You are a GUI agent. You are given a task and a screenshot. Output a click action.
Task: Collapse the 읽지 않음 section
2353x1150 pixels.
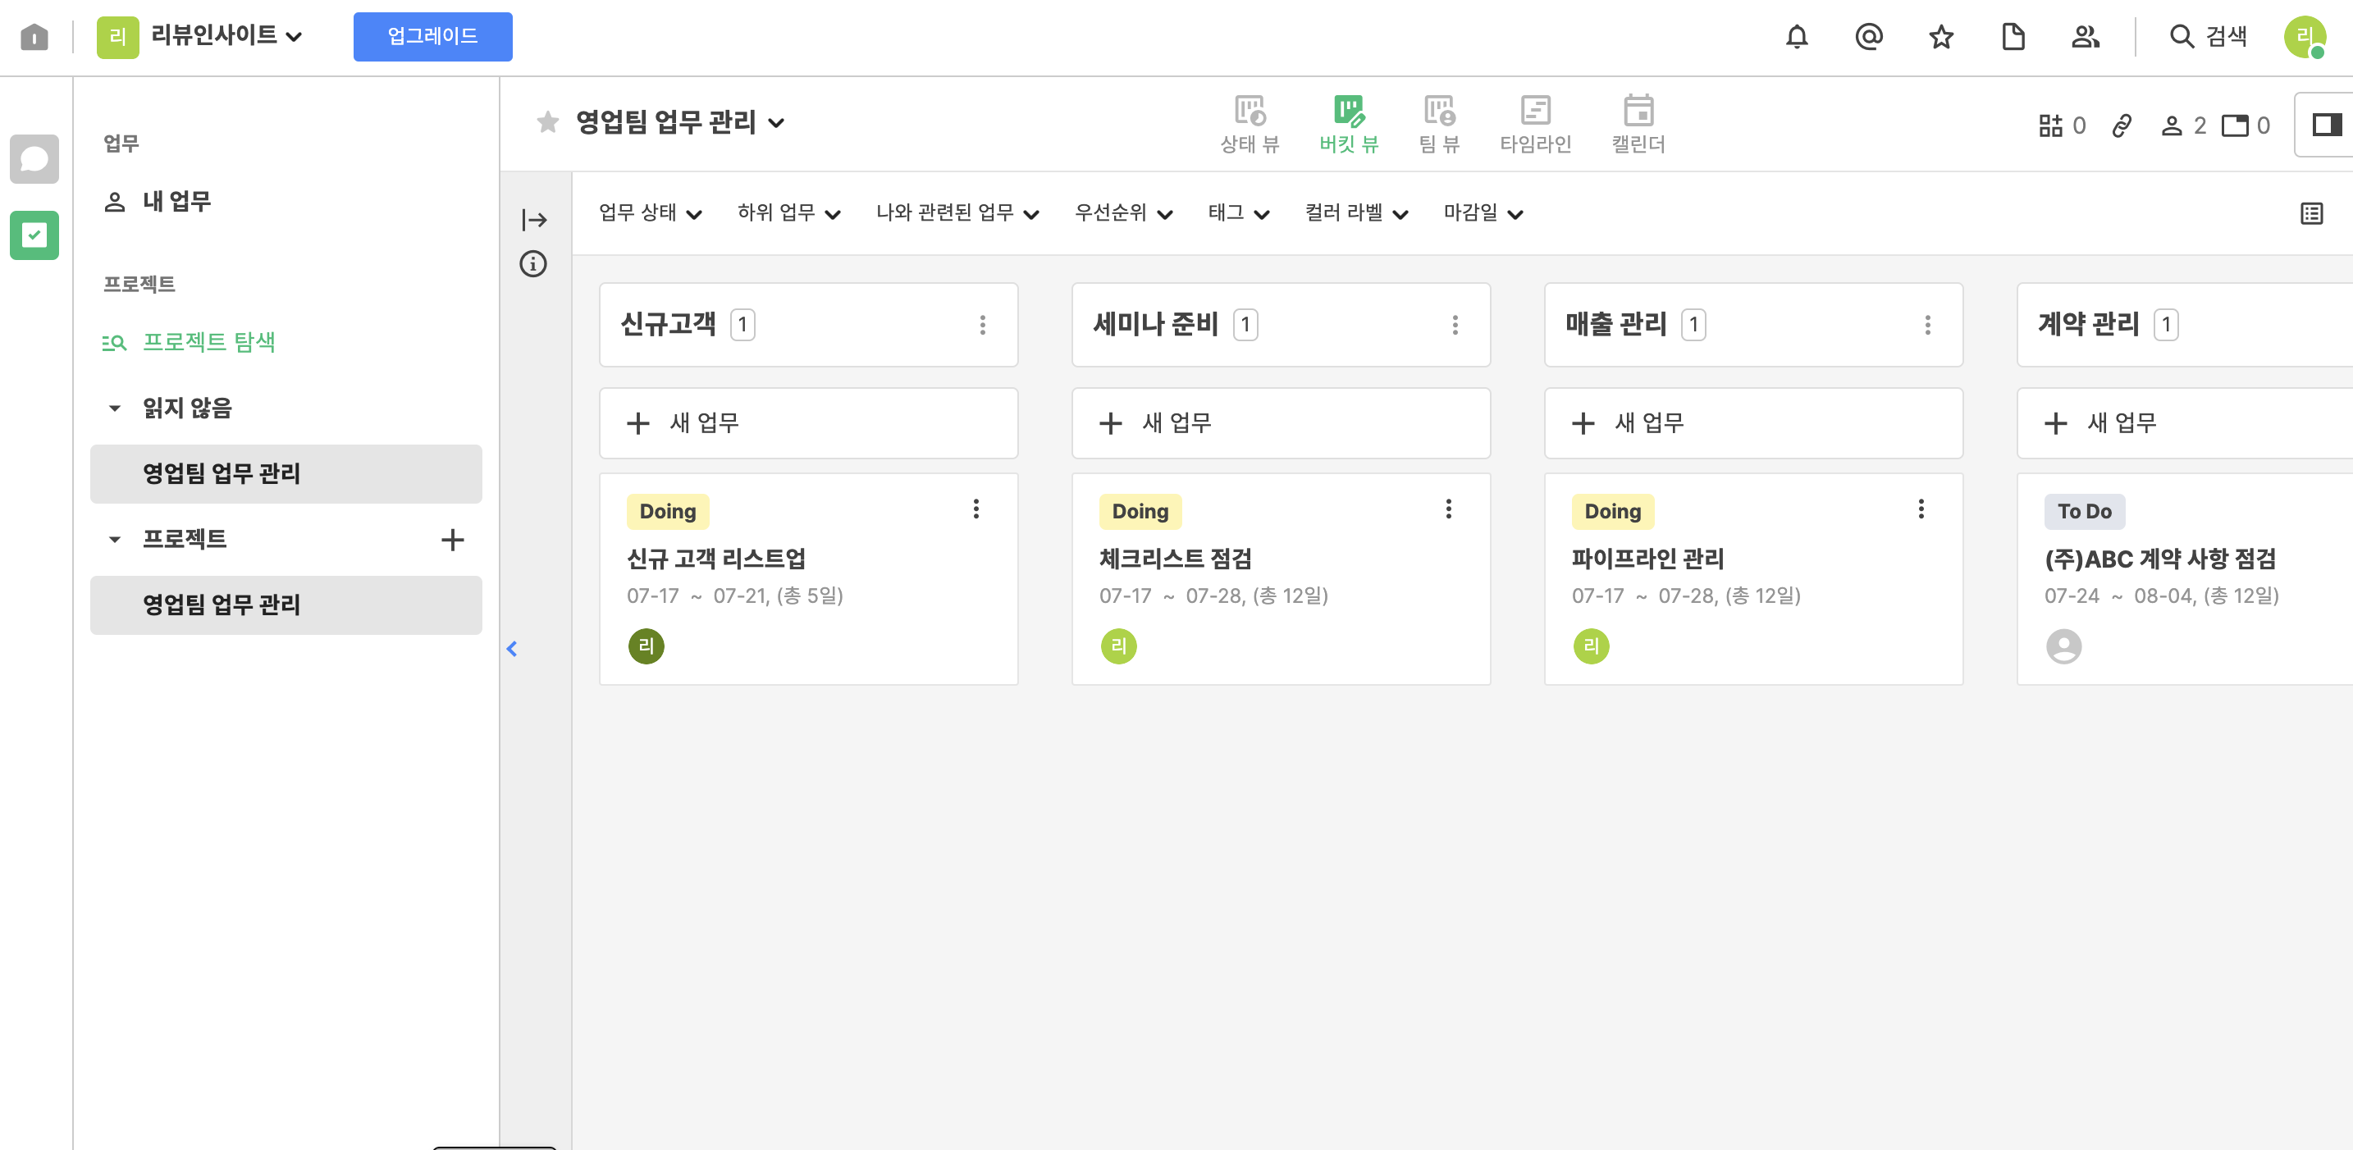[114, 408]
